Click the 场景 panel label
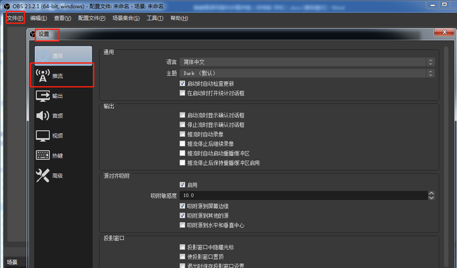This screenshot has height=268, width=457. (x=12, y=262)
